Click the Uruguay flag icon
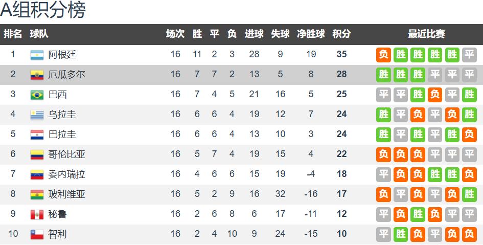Image resolution: width=483 pixels, height=245 pixels. point(37,115)
